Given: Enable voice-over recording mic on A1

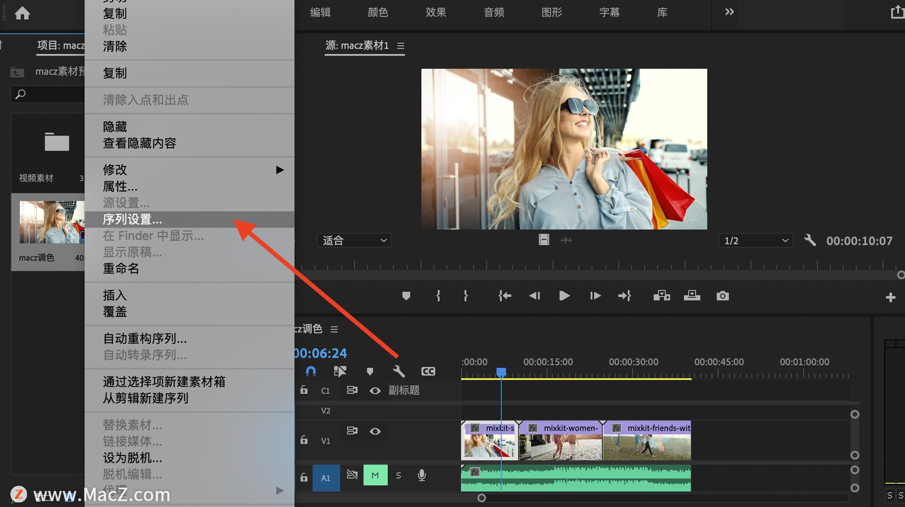Looking at the screenshot, I should pyautogui.click(x=421, y=475).
